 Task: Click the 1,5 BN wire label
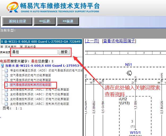coord(136,105)
